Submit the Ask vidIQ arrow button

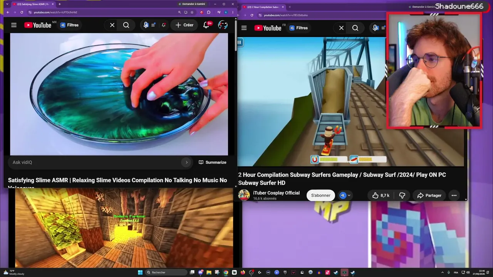click(x=187, y=162)
